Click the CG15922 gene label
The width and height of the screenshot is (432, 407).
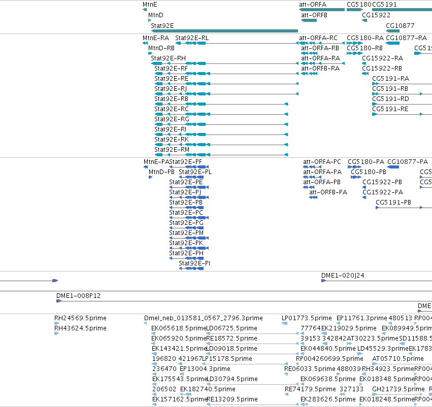tap(376, 15)
